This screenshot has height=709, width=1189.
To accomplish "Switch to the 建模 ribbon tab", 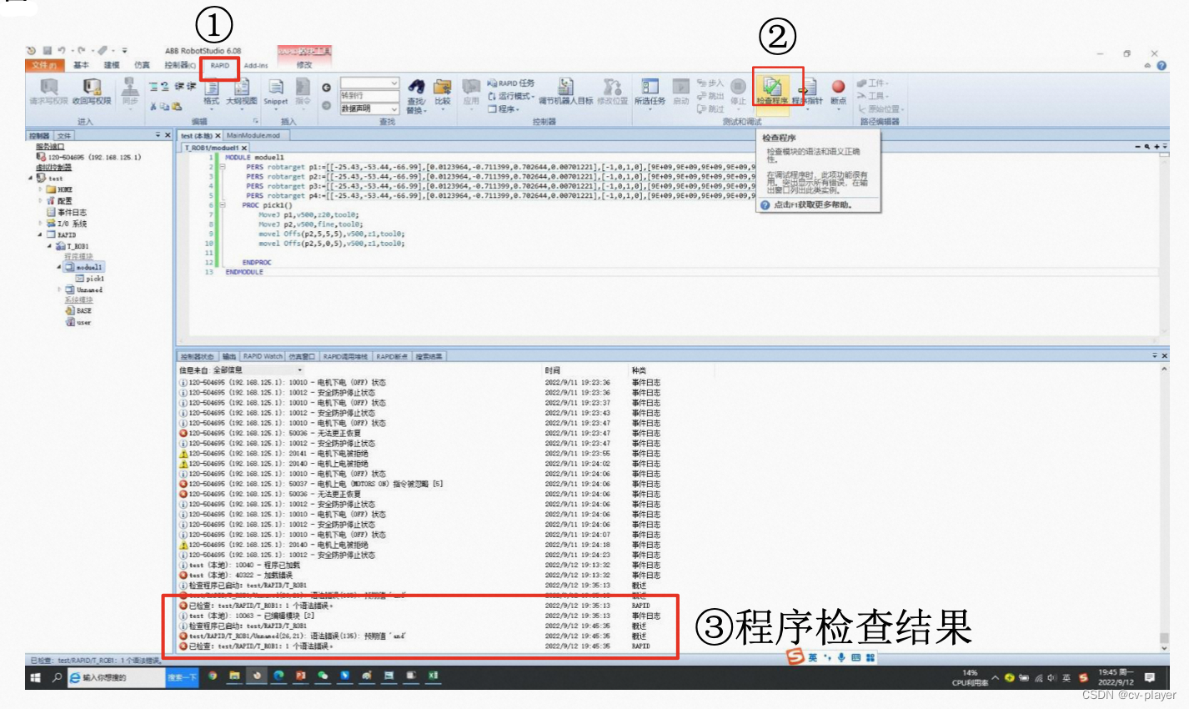I will [112, 65].
